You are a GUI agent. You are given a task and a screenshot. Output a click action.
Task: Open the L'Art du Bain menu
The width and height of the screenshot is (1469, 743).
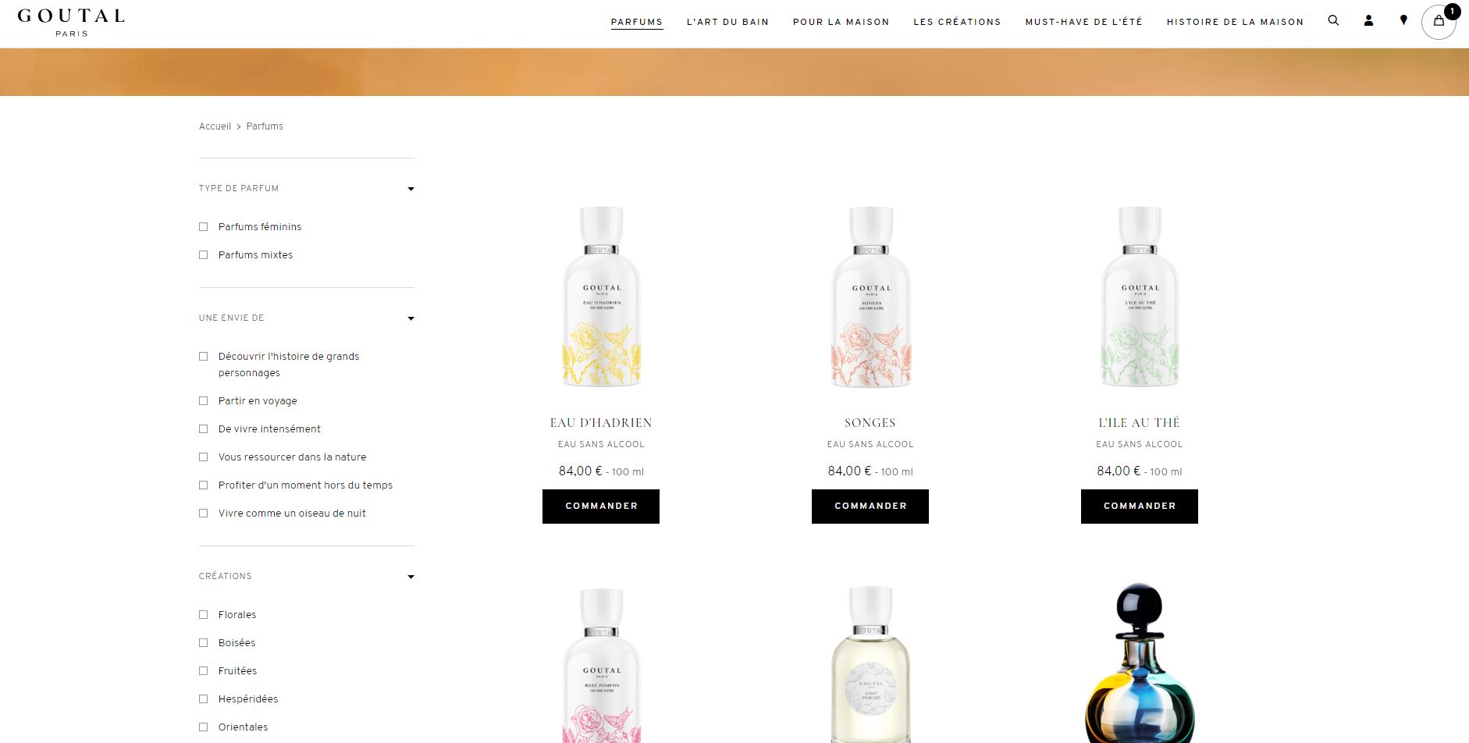727,22
